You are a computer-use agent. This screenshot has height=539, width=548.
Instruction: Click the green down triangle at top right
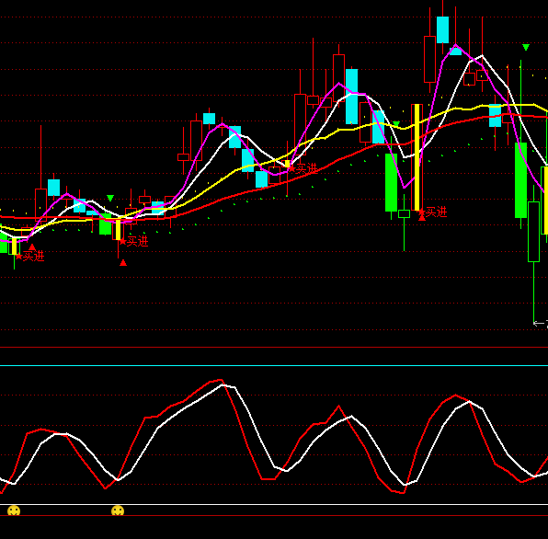[526, 47]
